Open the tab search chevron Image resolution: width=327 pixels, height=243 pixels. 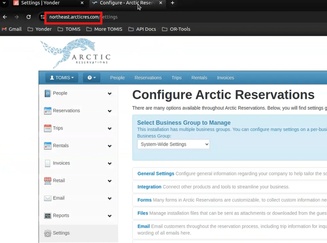point(4,3)
